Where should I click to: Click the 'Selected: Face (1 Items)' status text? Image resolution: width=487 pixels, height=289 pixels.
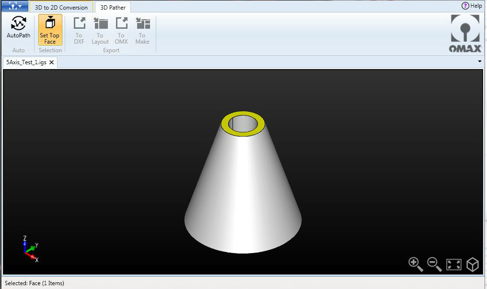[x=35, y=283]
